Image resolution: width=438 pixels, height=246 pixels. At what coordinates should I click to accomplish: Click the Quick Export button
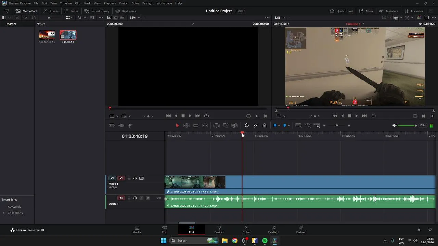tap(342, 11)
